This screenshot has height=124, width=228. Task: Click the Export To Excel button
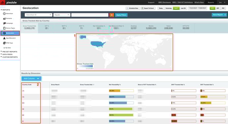(148, 8)
